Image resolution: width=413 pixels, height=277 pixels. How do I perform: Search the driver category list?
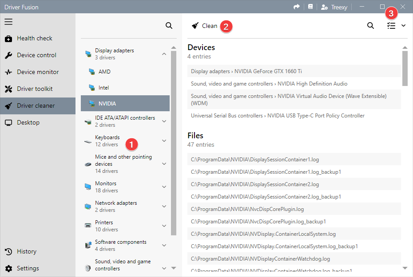pyautogui.click(x=169, y=26)
